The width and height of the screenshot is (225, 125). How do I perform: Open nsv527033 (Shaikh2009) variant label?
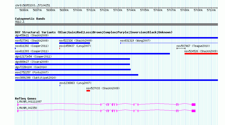coord(103,88)
